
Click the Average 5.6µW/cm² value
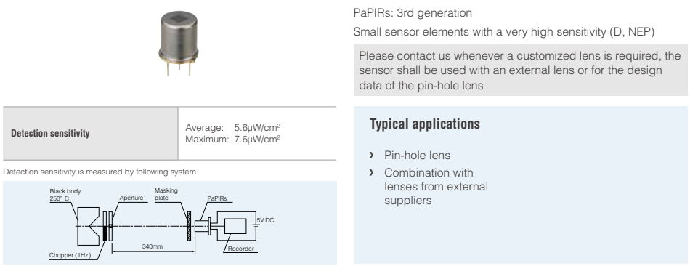[233, 128]
